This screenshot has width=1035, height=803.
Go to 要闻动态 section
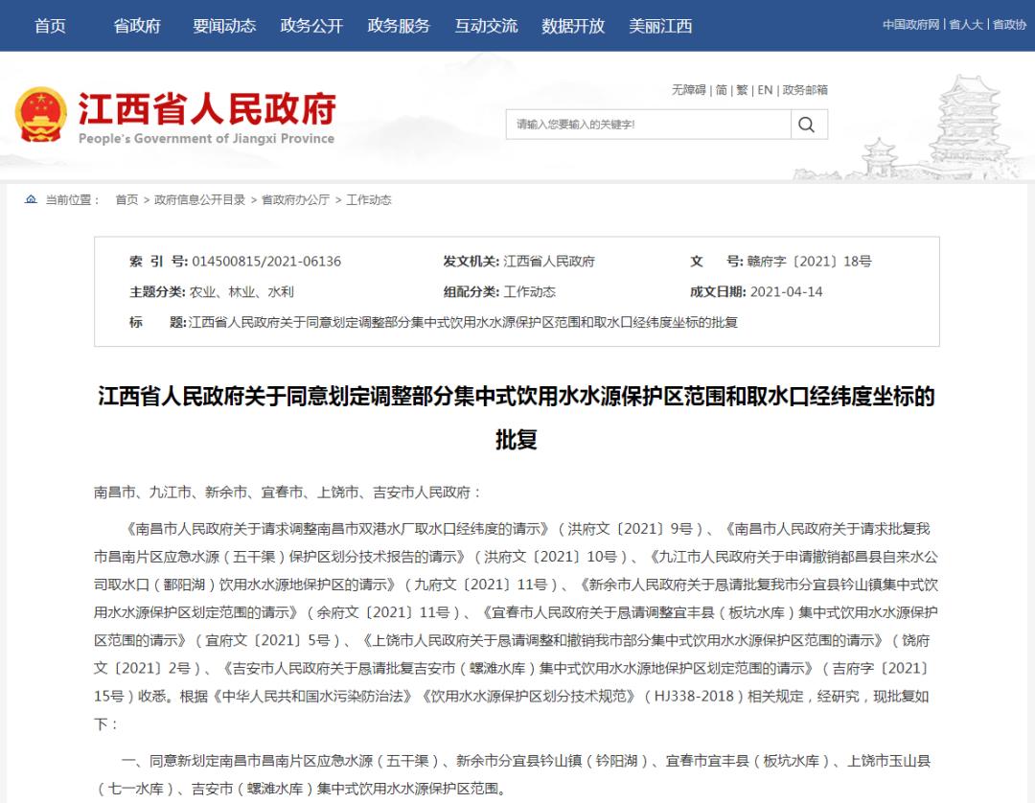coord(224,26)
